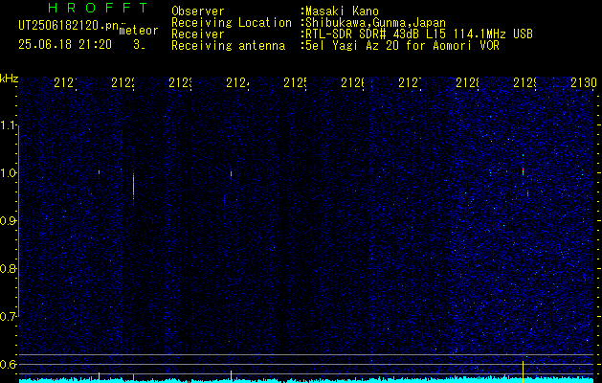Viewport: 602px width, 383px height.
Task: Click the yellow 'meteor' label
Action: [x=139, y=31]
